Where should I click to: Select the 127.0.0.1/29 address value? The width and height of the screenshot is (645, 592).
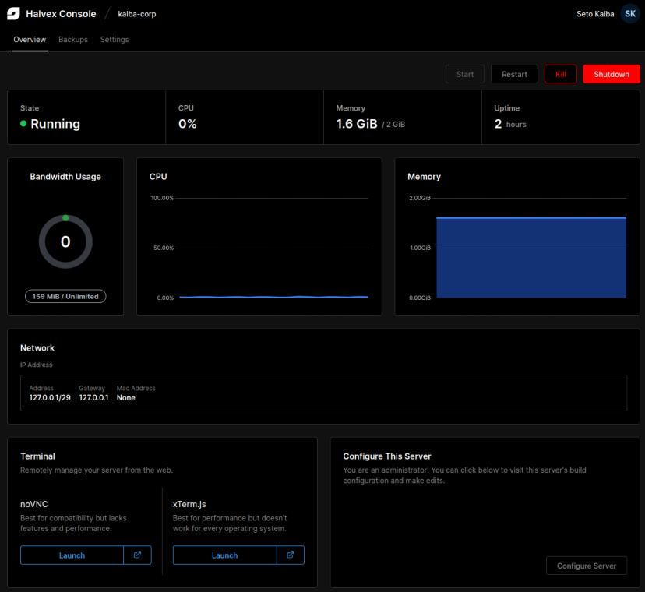tap(50, 398)
